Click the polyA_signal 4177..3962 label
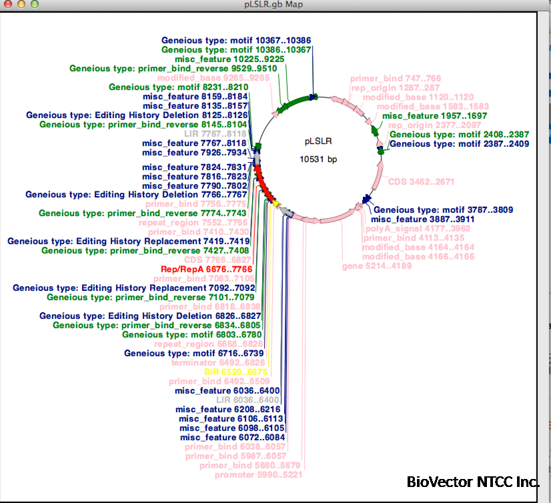This screenshot has width=551, height=503. point(418,228)
